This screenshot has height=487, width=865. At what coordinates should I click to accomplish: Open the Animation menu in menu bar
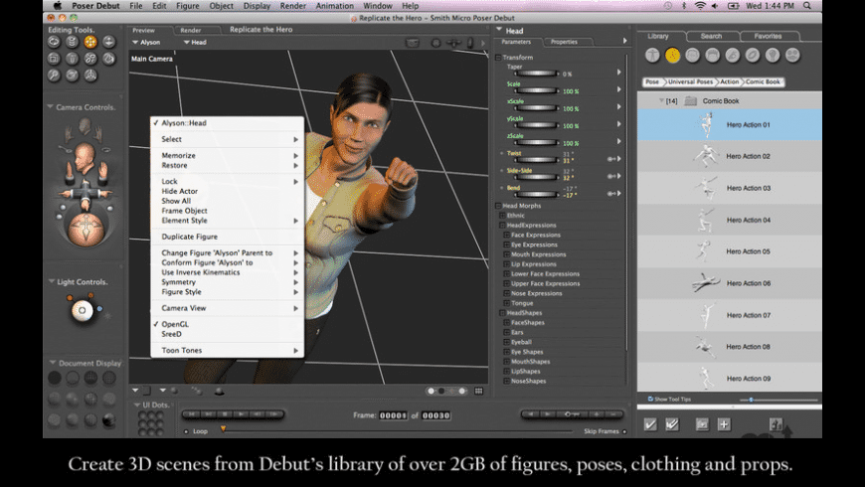334,6
